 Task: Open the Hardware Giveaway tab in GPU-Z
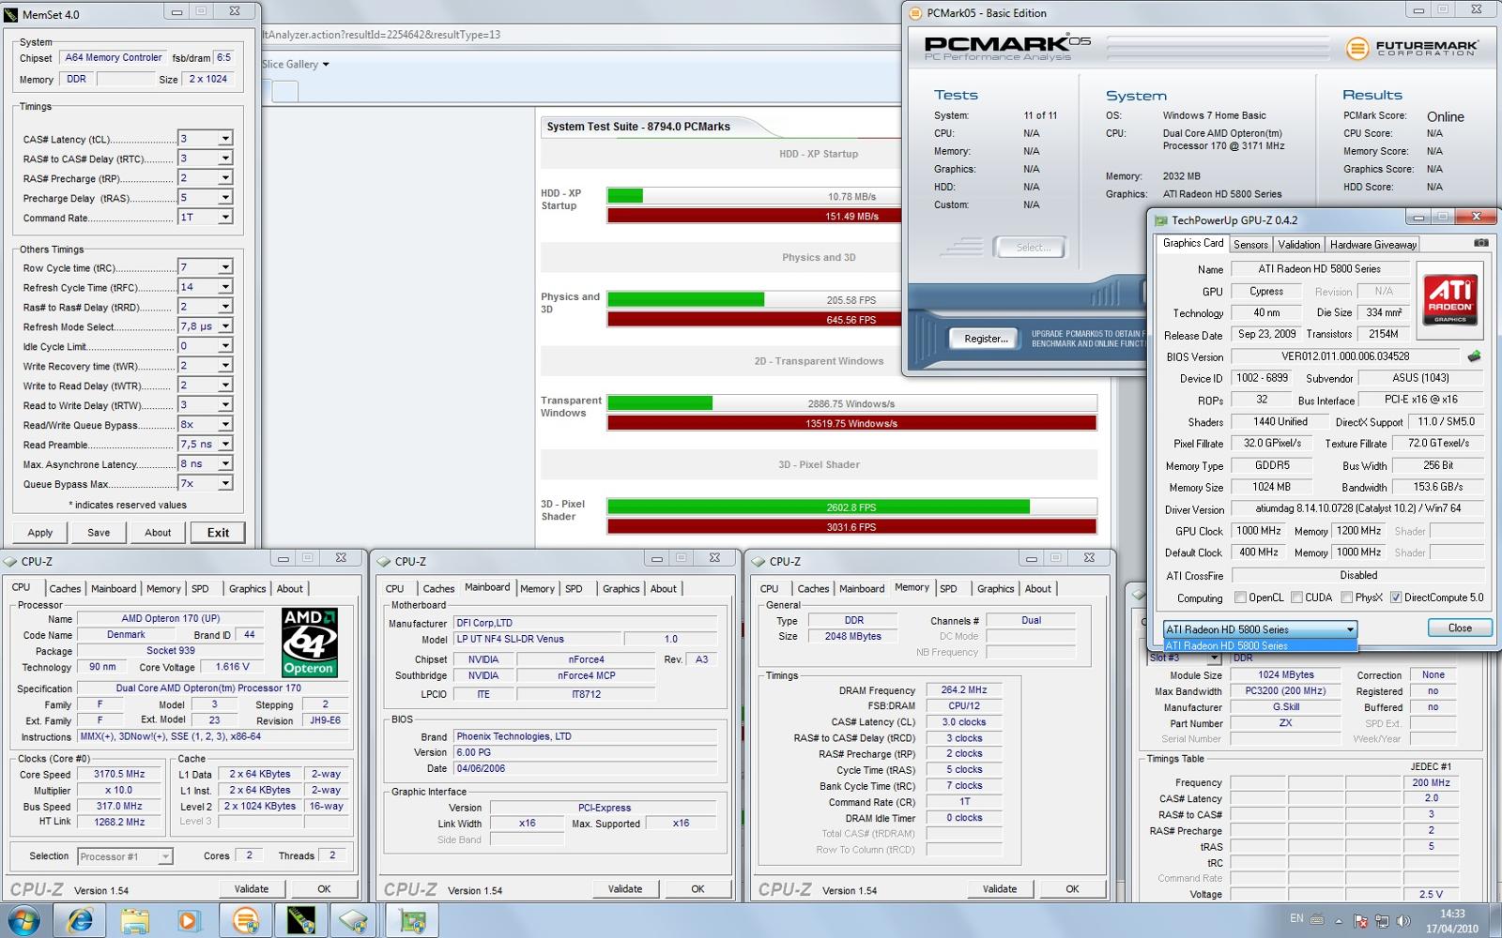point(1372,245)
